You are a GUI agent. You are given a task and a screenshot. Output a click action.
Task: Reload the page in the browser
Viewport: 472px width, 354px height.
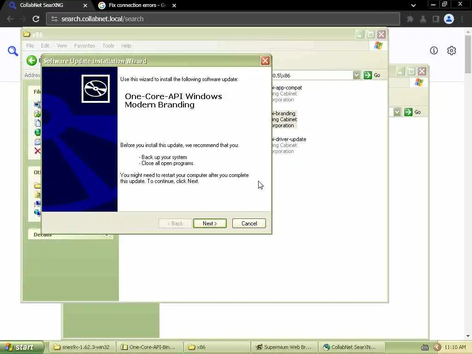36,19
